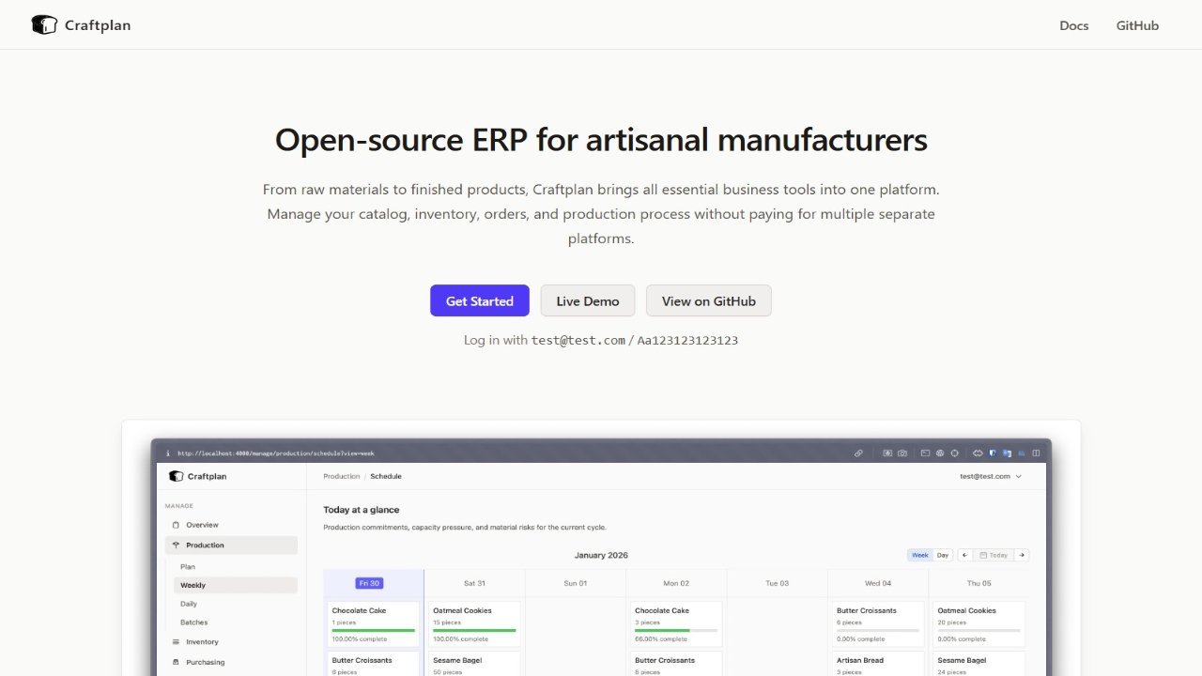Go to next week with right arrow
The image size is (1202, 676).
(x=1022, y=555)
